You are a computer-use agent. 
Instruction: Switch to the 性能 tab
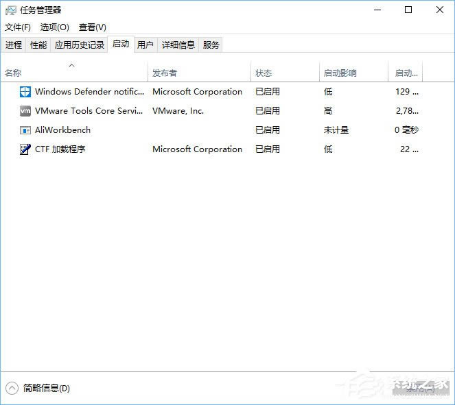[x=38, y=45]
